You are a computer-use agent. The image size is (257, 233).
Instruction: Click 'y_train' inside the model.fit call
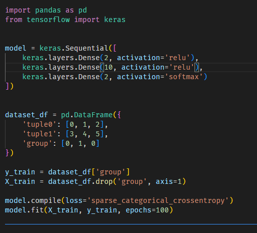pyautogui.click(x=102, y=210)
